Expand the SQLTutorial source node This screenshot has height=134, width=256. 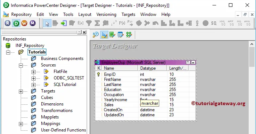tap(33, 85)
